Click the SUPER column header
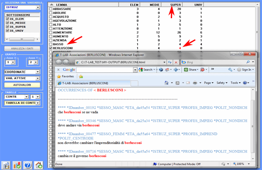The image size is (262, 170). point(172,5)
